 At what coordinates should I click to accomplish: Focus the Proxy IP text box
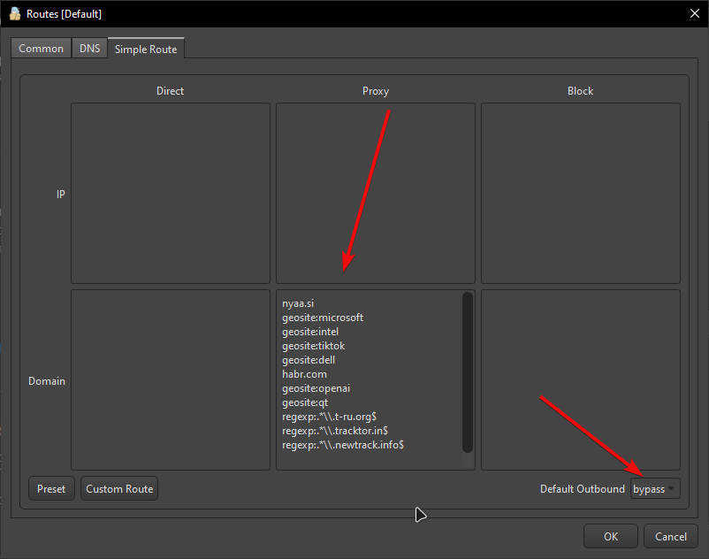[376, 193]
